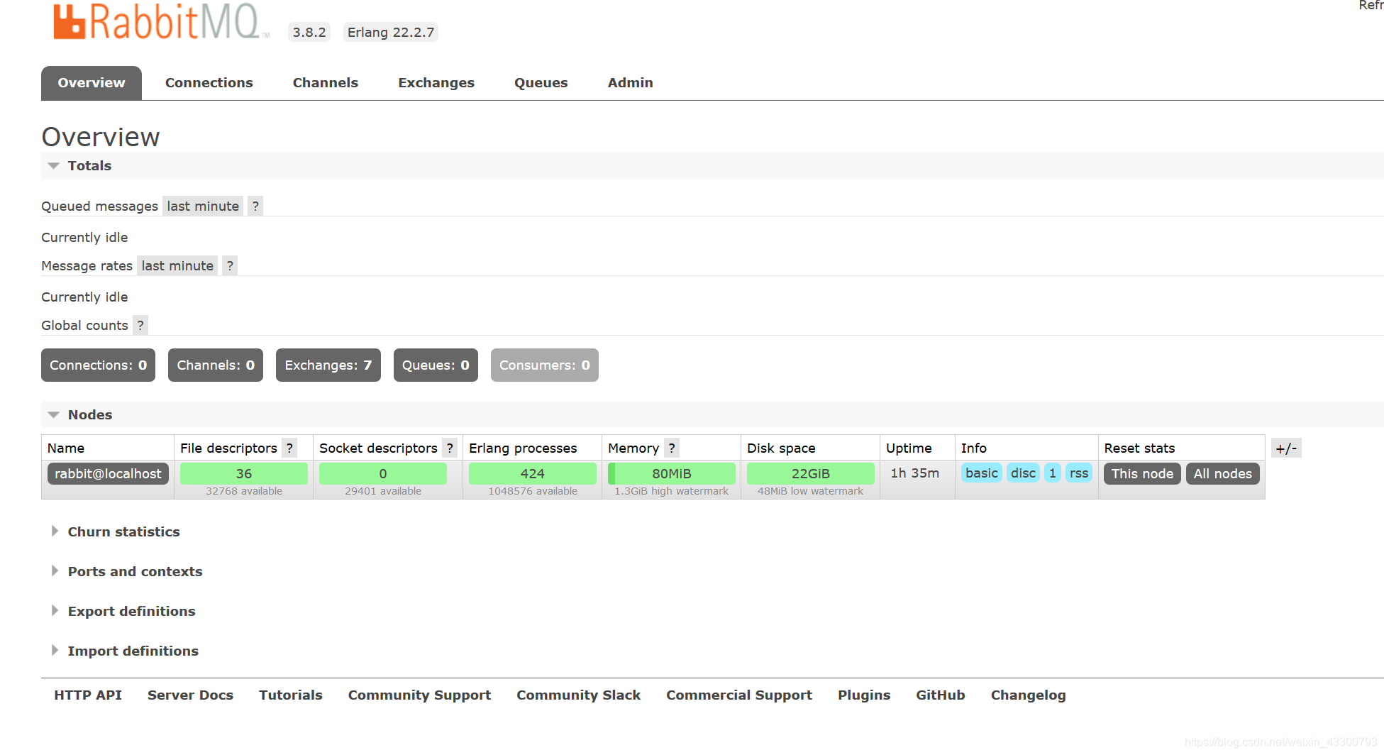The width and height of the screenshot is (1384, 755).
Task: Toggle node columns with +/- button
Action: 1286,448
